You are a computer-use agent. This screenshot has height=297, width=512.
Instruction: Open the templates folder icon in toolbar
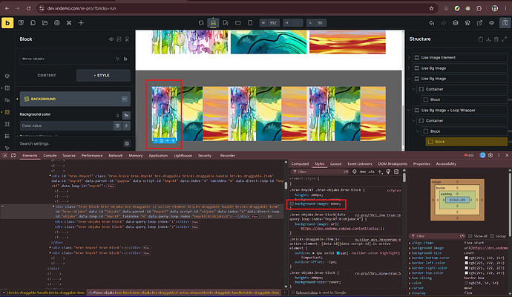[45, 23]
